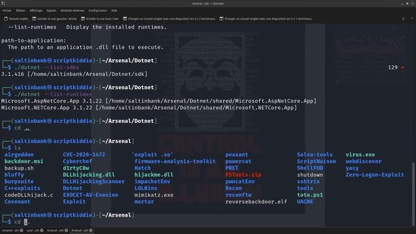Click the CVE-2020-1472 directory name

(84, 155)
